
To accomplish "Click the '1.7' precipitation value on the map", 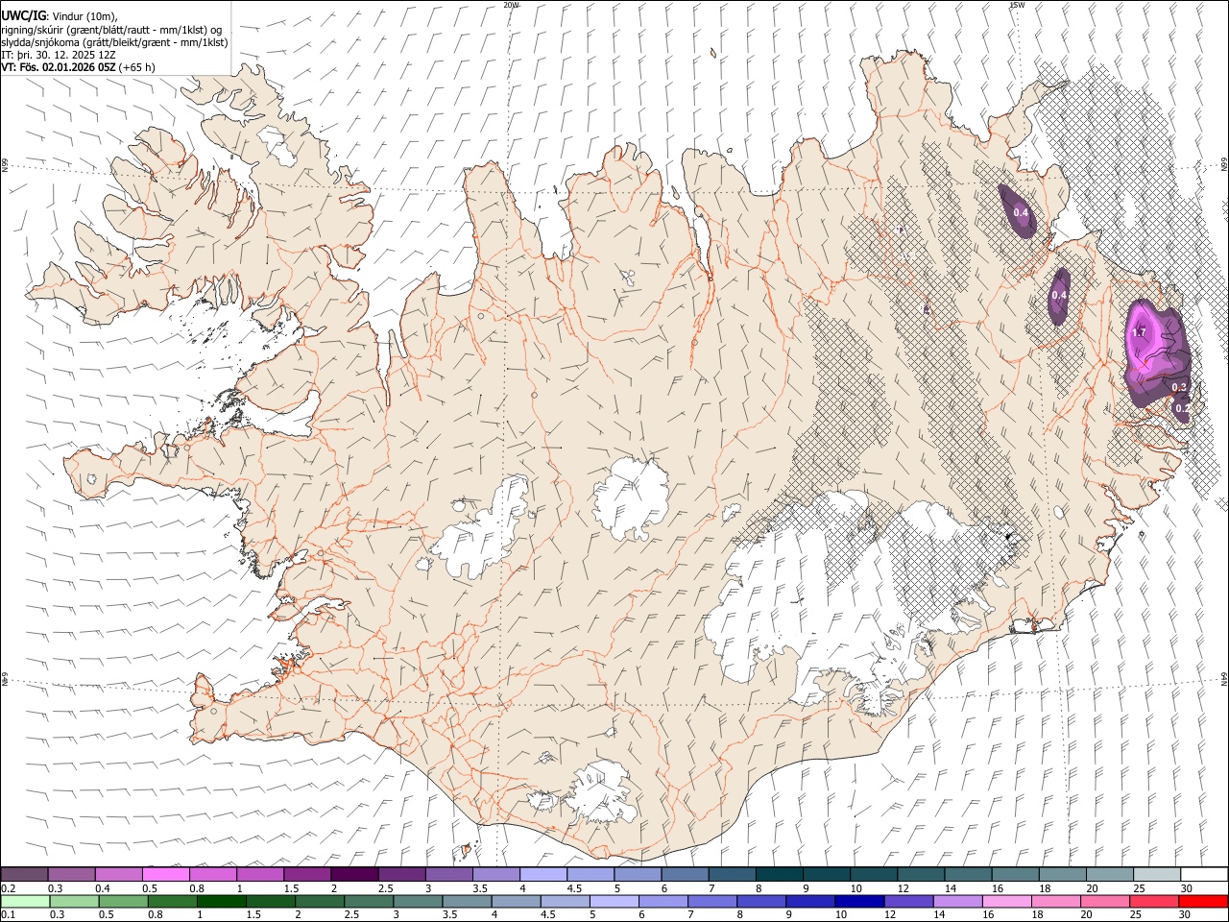I will tap(1140, 332).
